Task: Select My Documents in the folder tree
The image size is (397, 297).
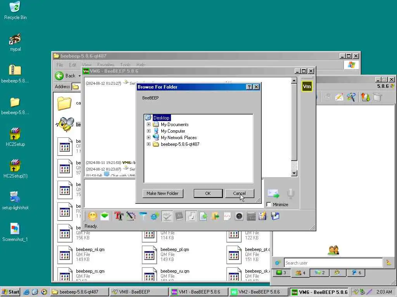Action: [x=175, y=125]
